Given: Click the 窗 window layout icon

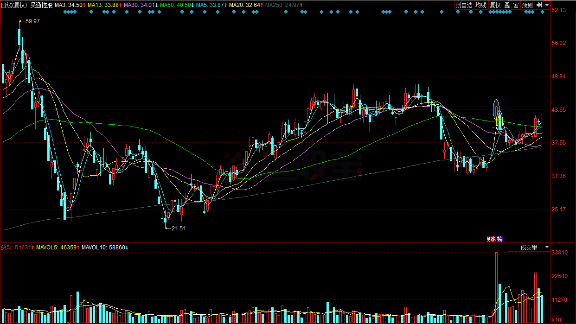Looking at the screenshot, I should [x=516, y=5].
